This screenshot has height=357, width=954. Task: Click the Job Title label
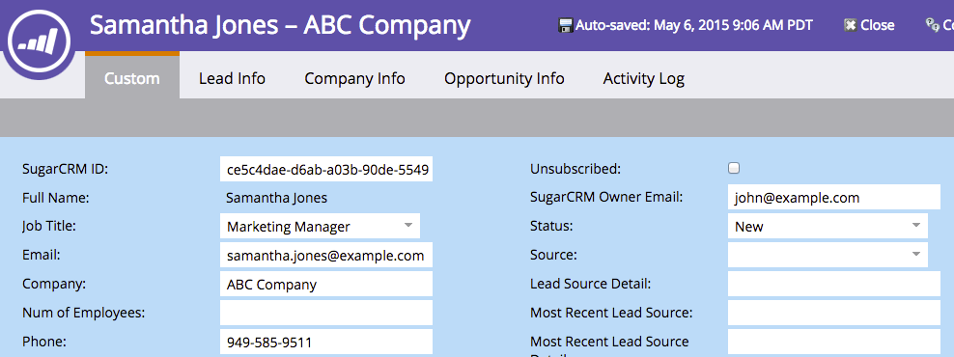tap(49, 226)
